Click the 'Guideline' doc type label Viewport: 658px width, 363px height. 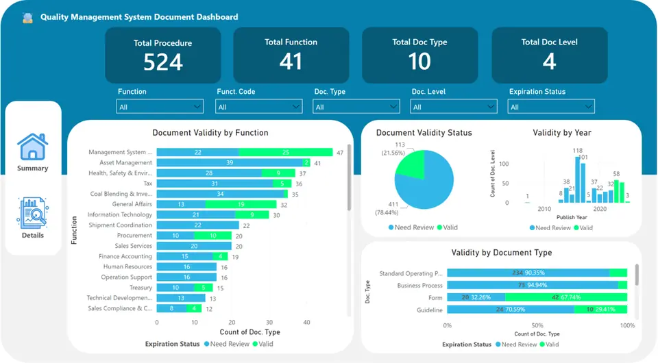coord(430,310)
